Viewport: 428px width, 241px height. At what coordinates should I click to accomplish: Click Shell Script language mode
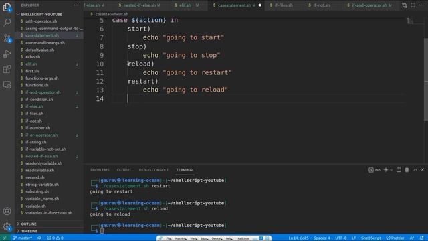[370, 238]
